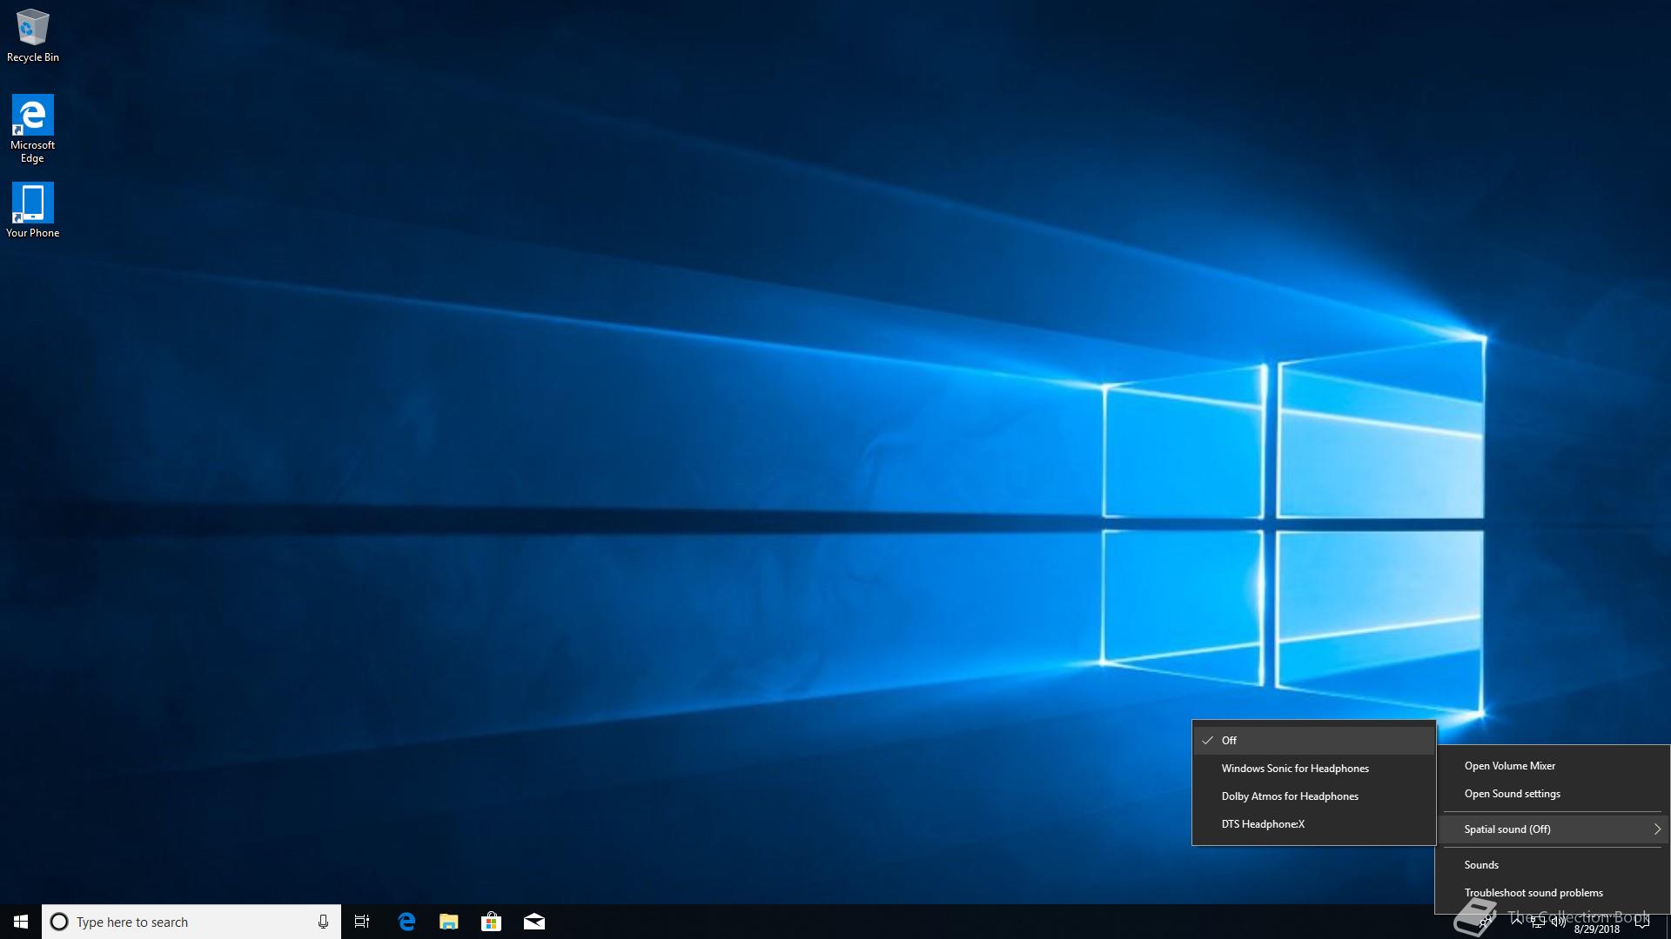Open Sounds from the context menu
The width and height of the screenshot is (1671, 939).
pos(1554,865)
